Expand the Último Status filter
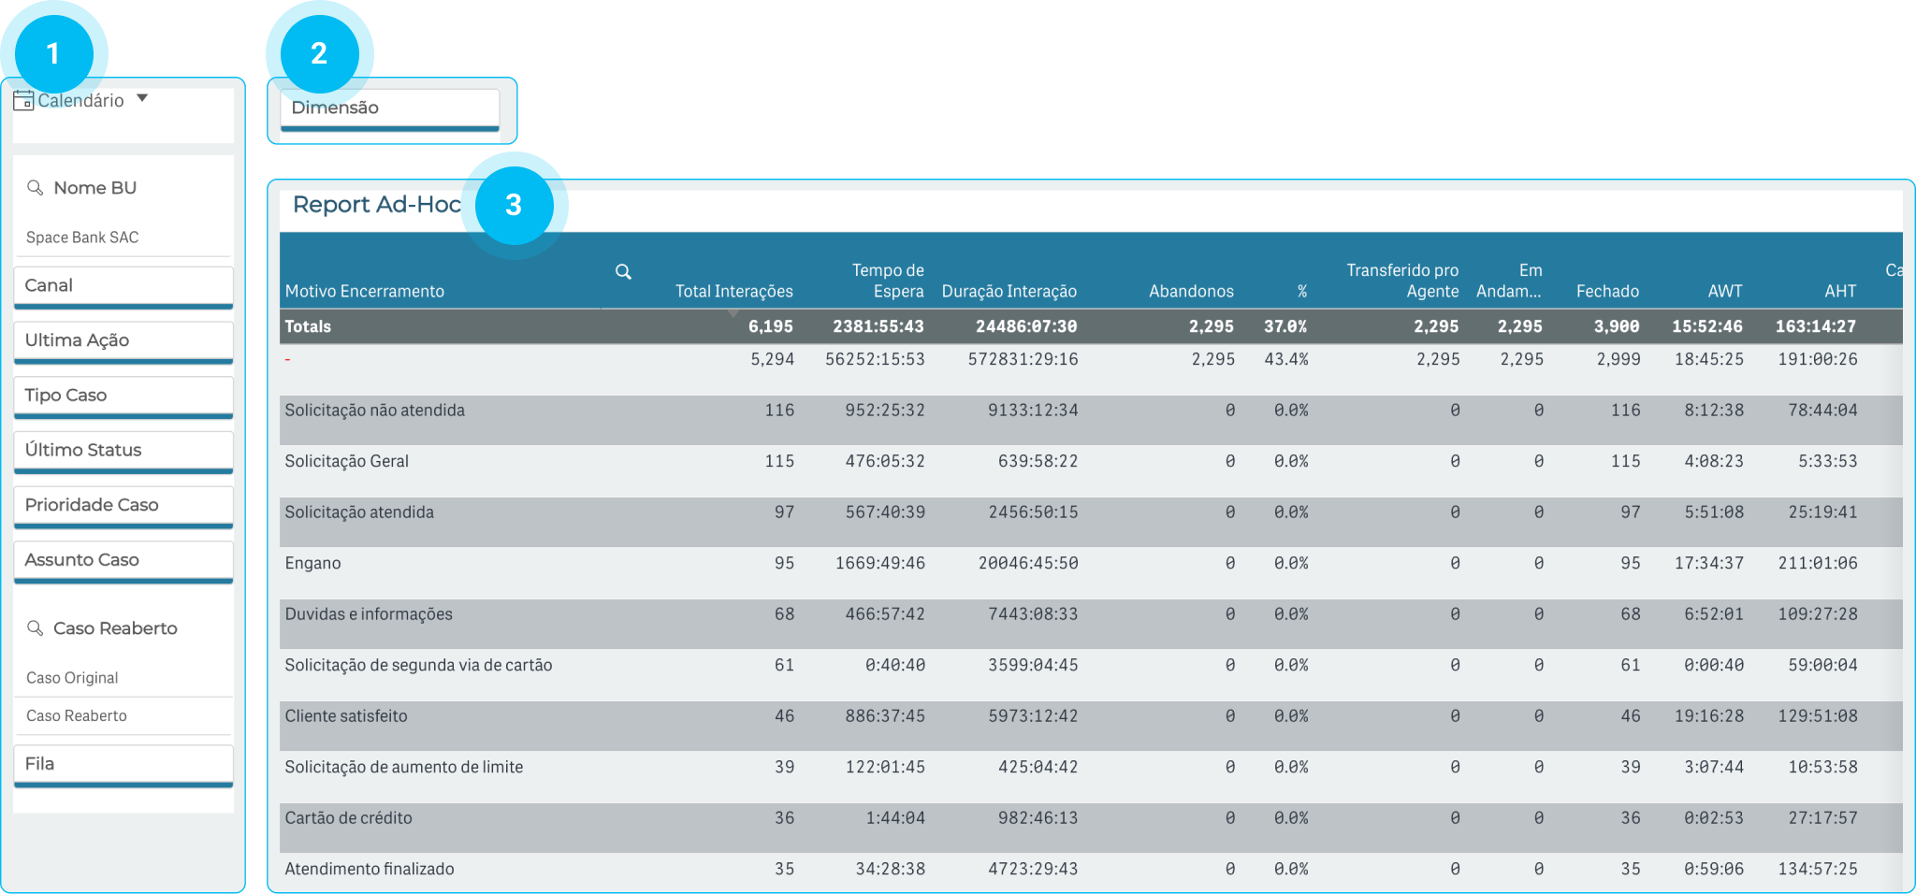This screenshot has height=894, width=1916. click(123, 451)
